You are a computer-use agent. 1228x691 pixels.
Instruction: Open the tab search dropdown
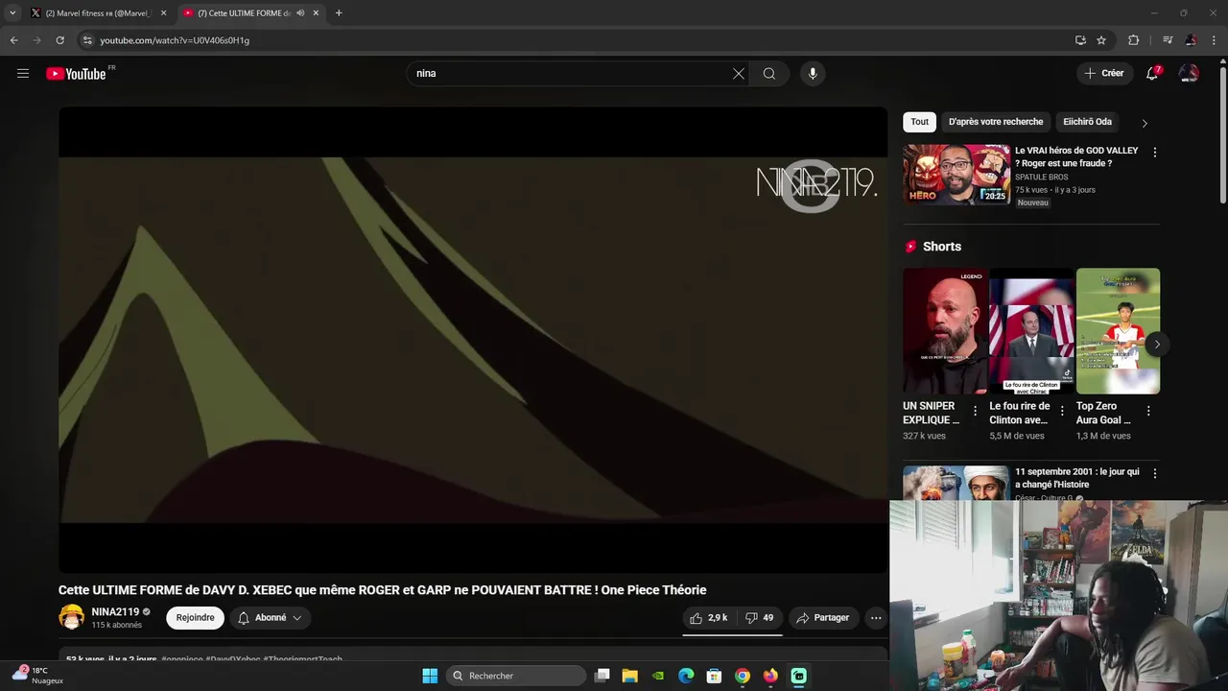click(x=12, y=13)
